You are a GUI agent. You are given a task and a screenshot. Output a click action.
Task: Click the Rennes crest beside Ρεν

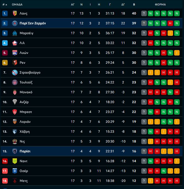point(15,63)
